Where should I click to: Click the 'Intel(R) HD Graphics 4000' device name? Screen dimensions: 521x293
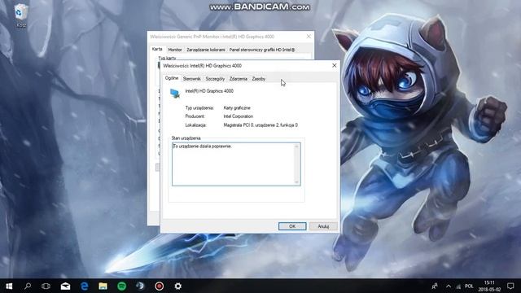coord(209,90)
